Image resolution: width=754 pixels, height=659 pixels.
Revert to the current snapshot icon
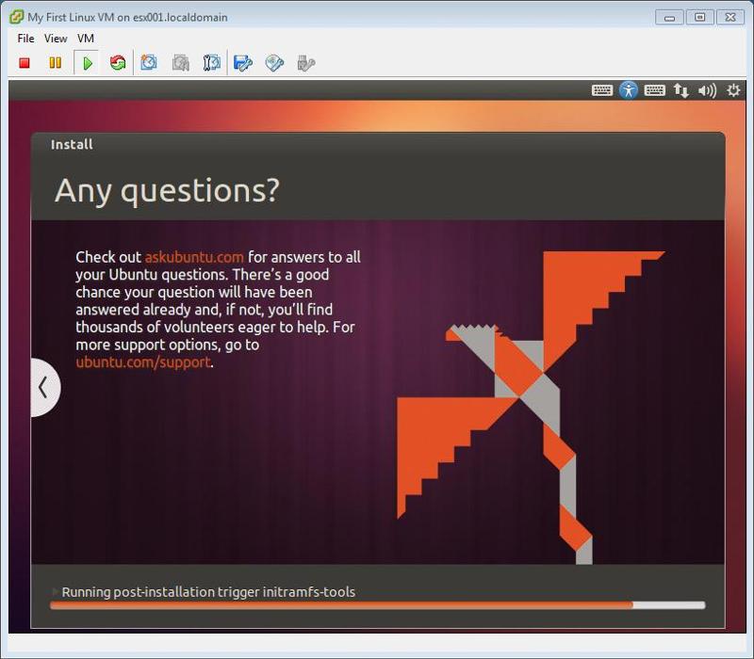(x=181, y=63)
